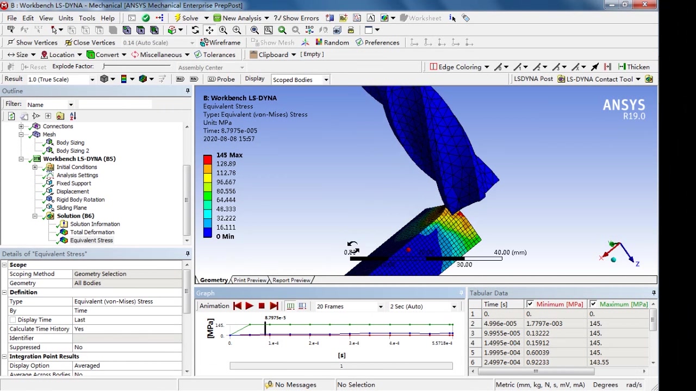
Task: Switch to the Report Preview tab
Action: pyautogui.click(x=291, y=280)
